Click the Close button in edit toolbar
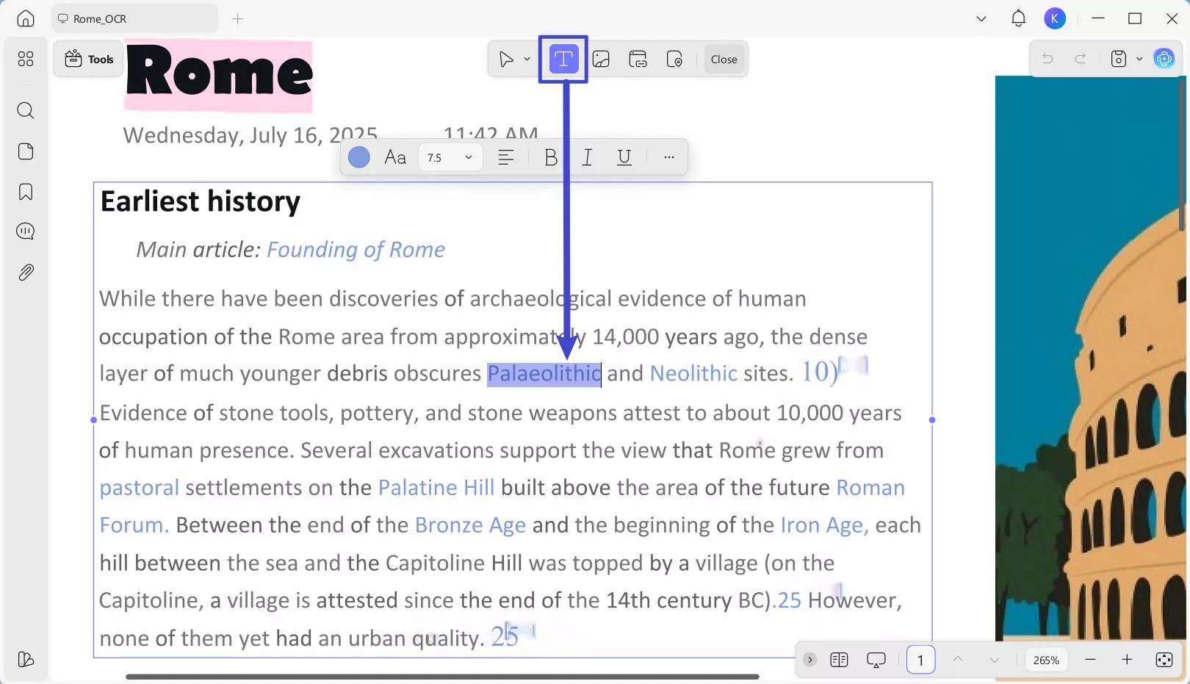The image size is (1190, 684). point(724,60)
